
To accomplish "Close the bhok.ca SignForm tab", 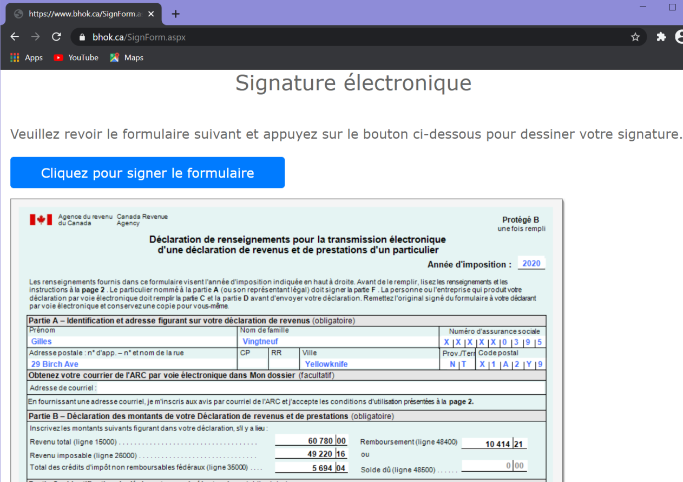I will coord(151,14).
